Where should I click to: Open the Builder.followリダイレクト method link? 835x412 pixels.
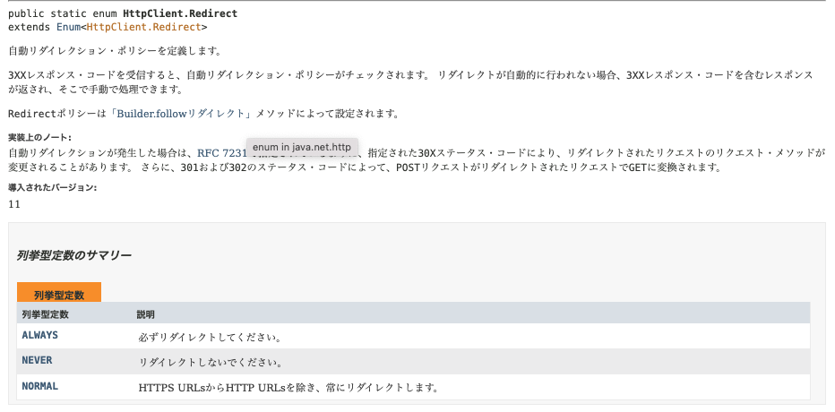(x=179, y=114)
